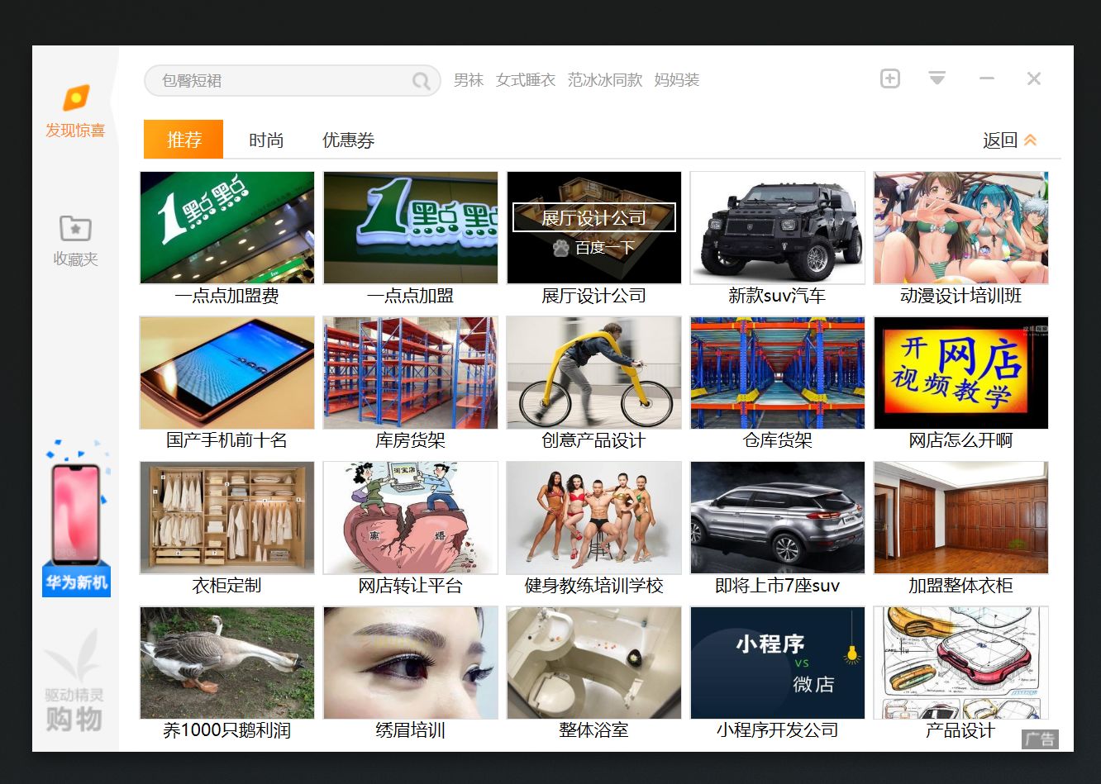Click the Baidu paw icon on the 展厅设计公司 card
The image size is (1101, 784).
click(561, 248)
